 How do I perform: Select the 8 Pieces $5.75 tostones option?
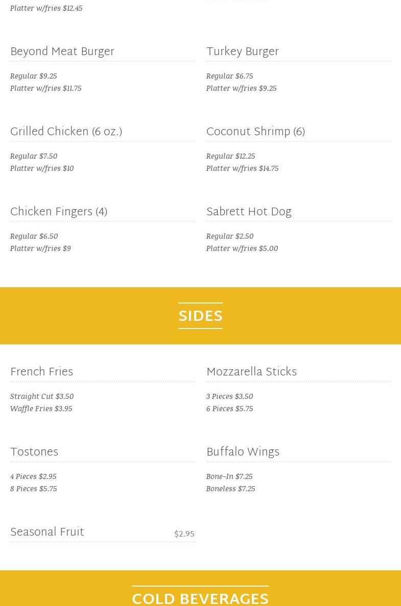click(x=34, y=489)
